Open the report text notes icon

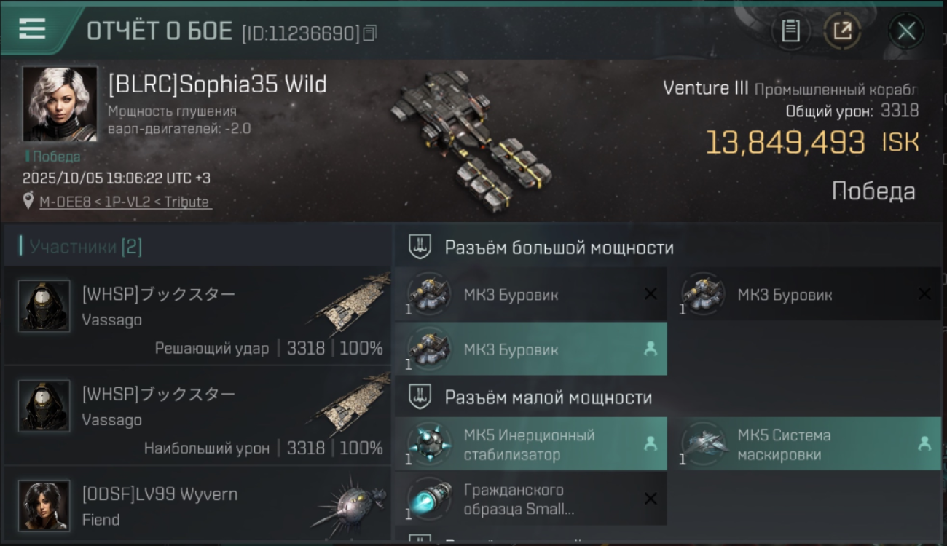pyautogui.click(x=790, y=31)
